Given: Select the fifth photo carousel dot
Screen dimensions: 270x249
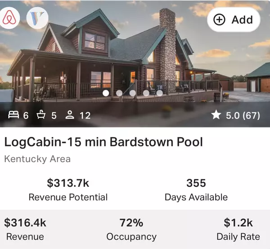Looking at the screenshot, I should pyautogui.click(x=160, y=93).
